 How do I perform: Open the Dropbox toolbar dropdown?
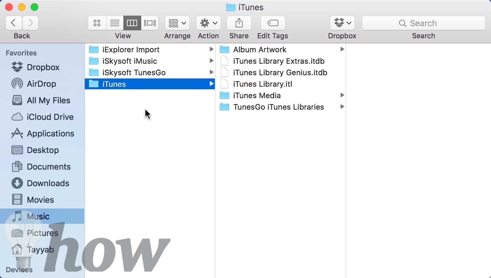click(x=342, y=23)
